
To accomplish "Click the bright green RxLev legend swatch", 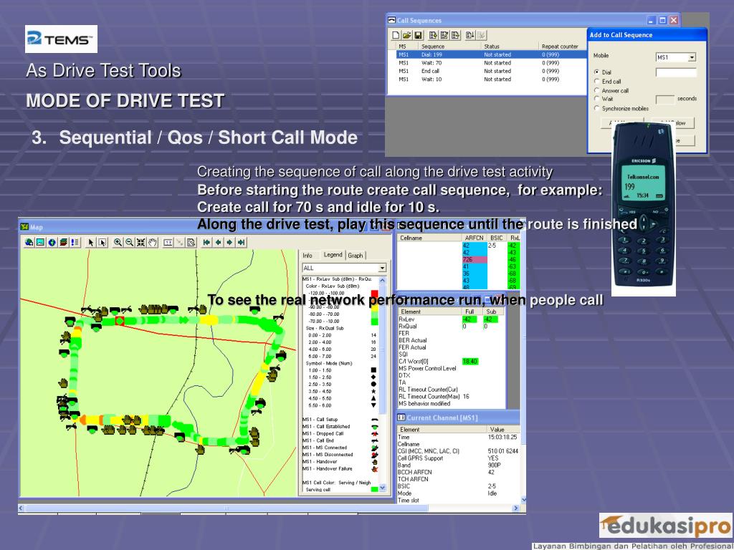I will tap(374, 322).
